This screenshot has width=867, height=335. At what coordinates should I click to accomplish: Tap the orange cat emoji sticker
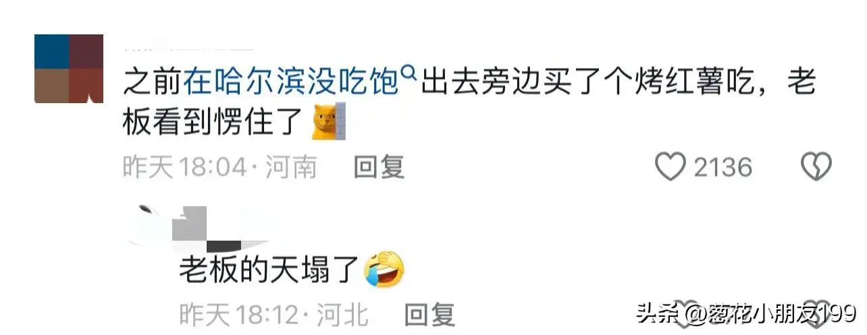330,122
